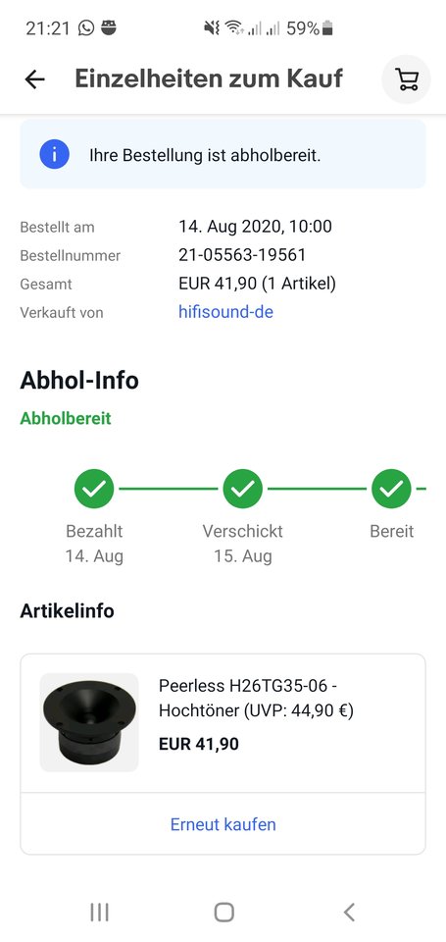Tap the Android home button

(x=223, y=912)
